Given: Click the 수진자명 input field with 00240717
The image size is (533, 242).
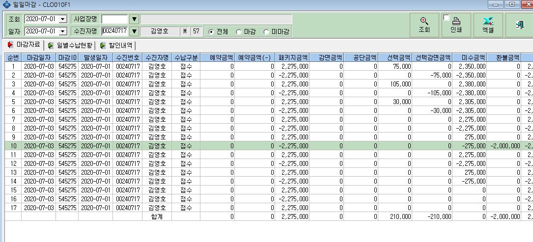Looking at the screenshot, I should click(x=114, y=31).
